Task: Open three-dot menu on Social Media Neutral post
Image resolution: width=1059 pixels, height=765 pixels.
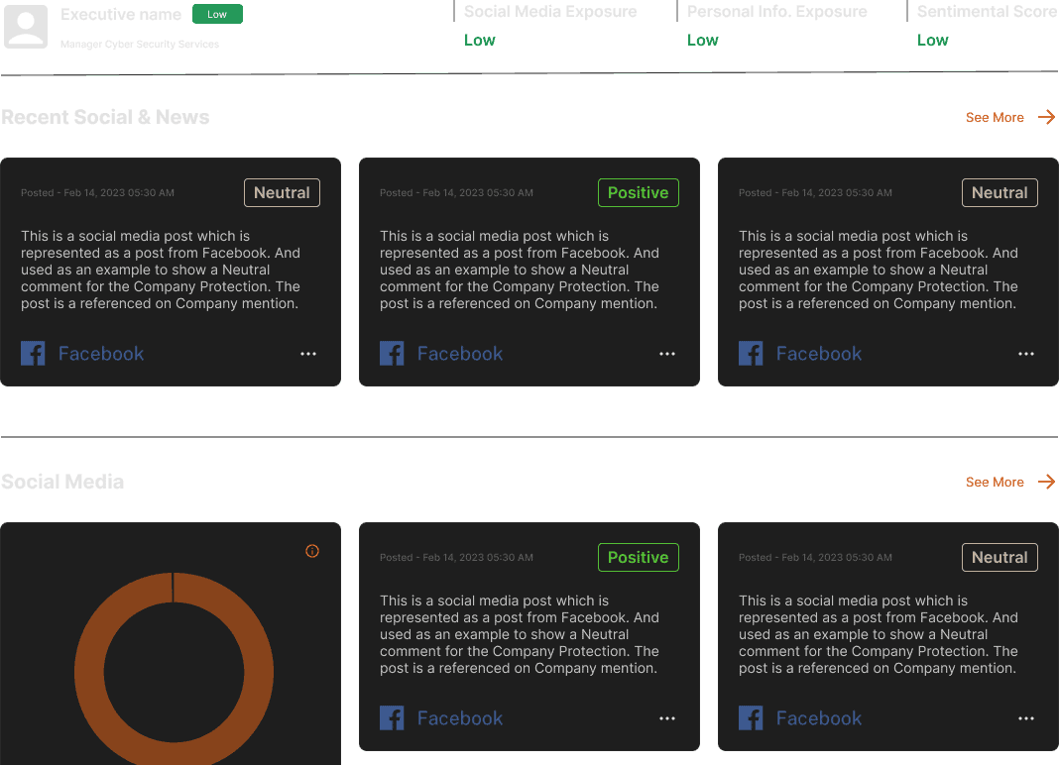Action: 1026,718
